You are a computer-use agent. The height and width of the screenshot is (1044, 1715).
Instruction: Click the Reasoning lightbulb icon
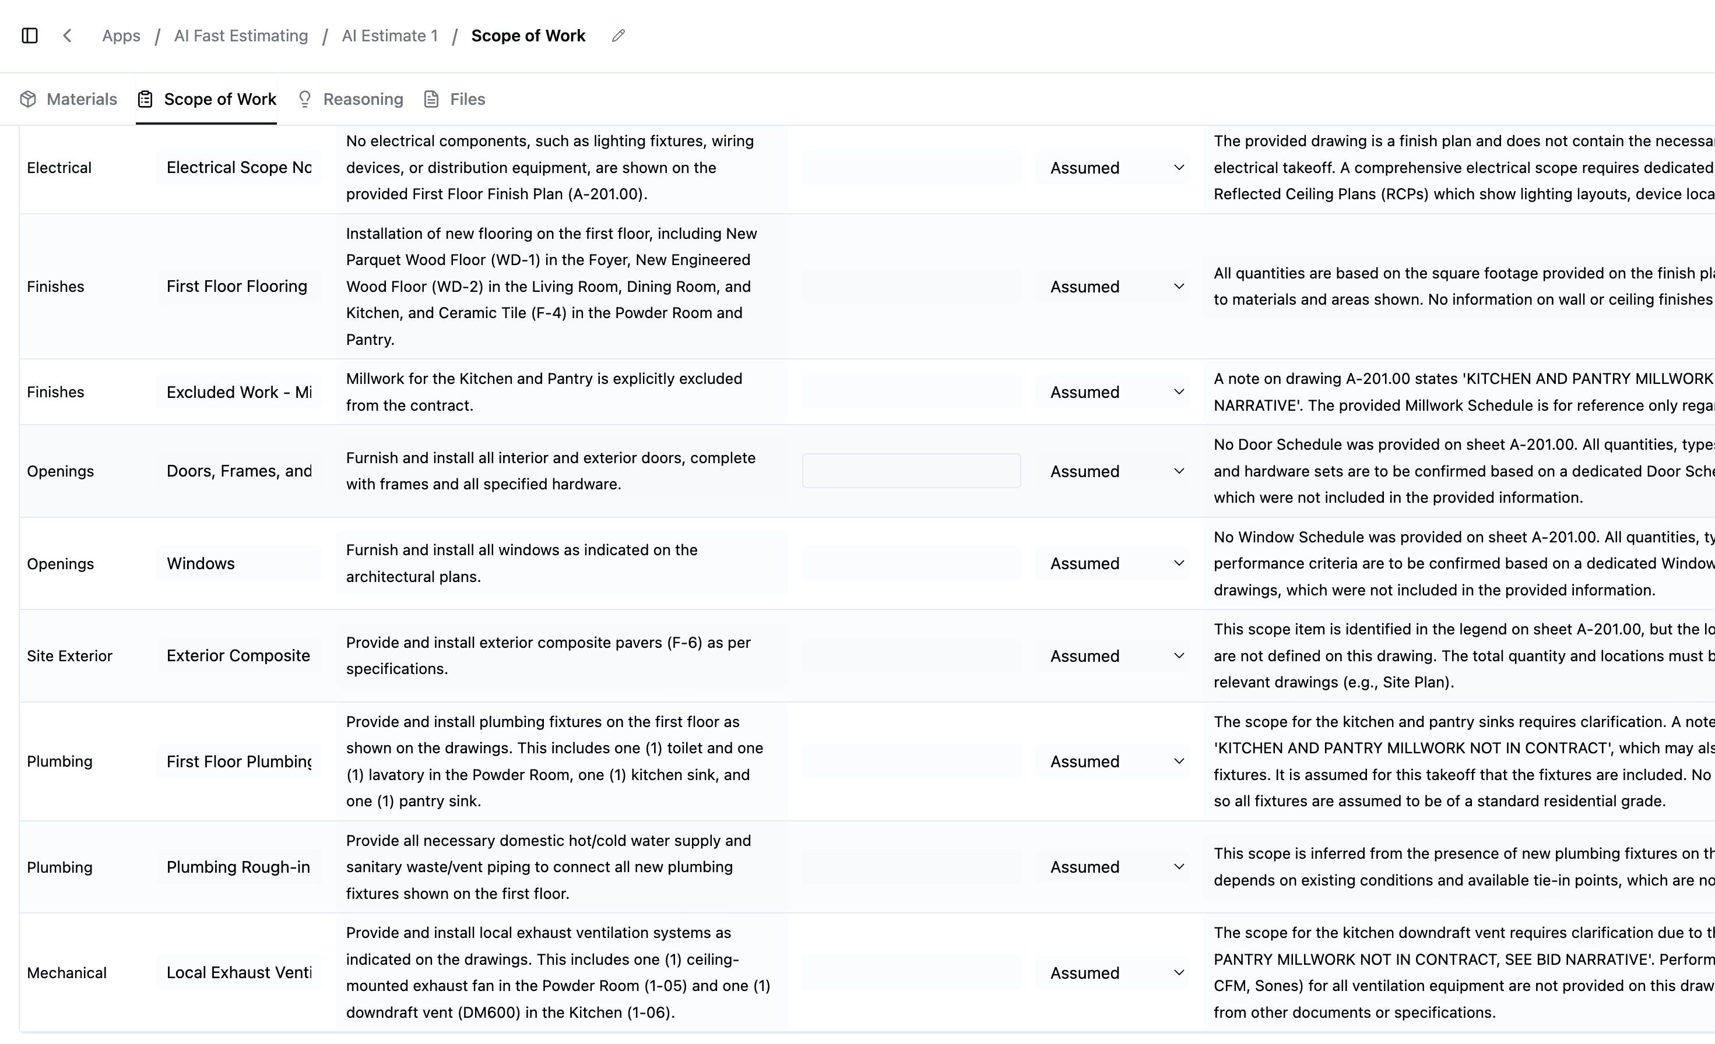(304, 100)
